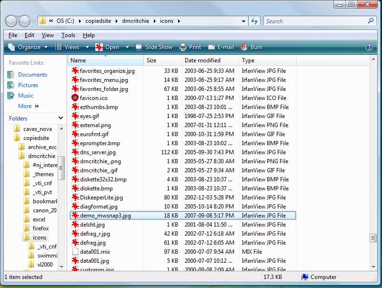Click the Print toolbar icon
Image resolution: width=382 pixels, height=288 pixels.
tap(183, 47)
